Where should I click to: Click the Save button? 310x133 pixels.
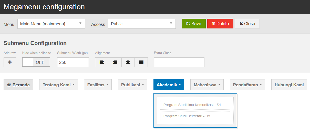tap(194, 24)
